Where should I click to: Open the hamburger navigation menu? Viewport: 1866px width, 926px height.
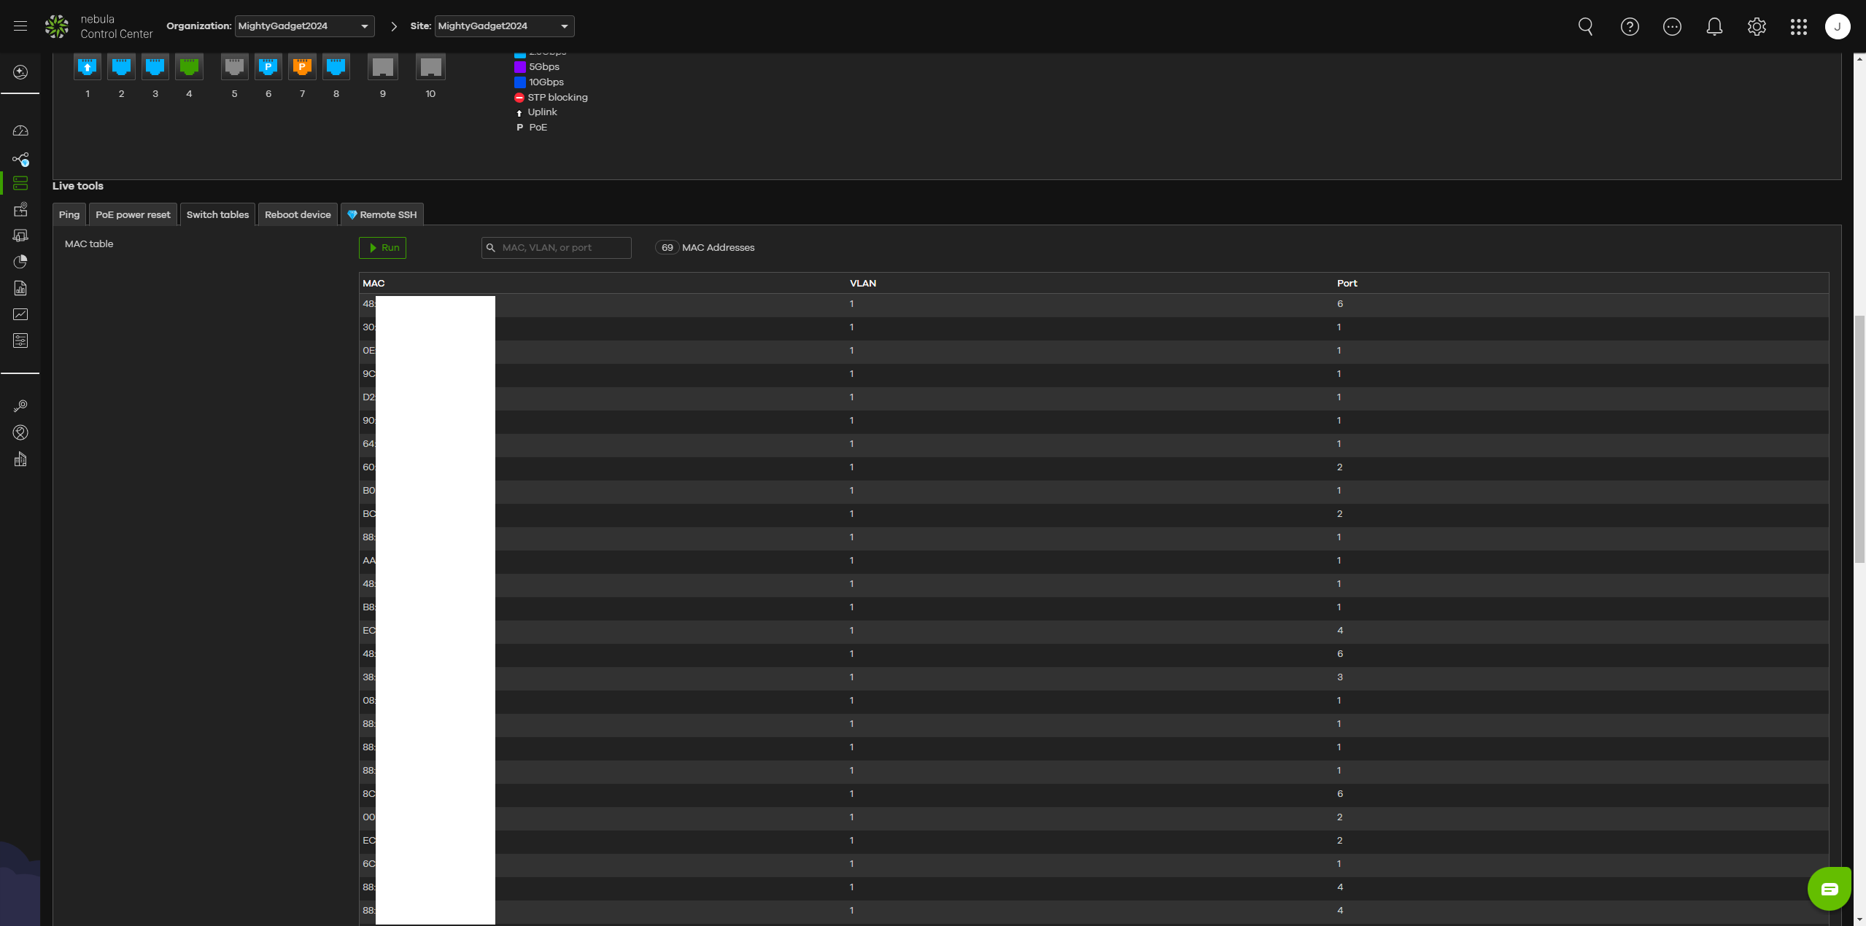point(20,26)
